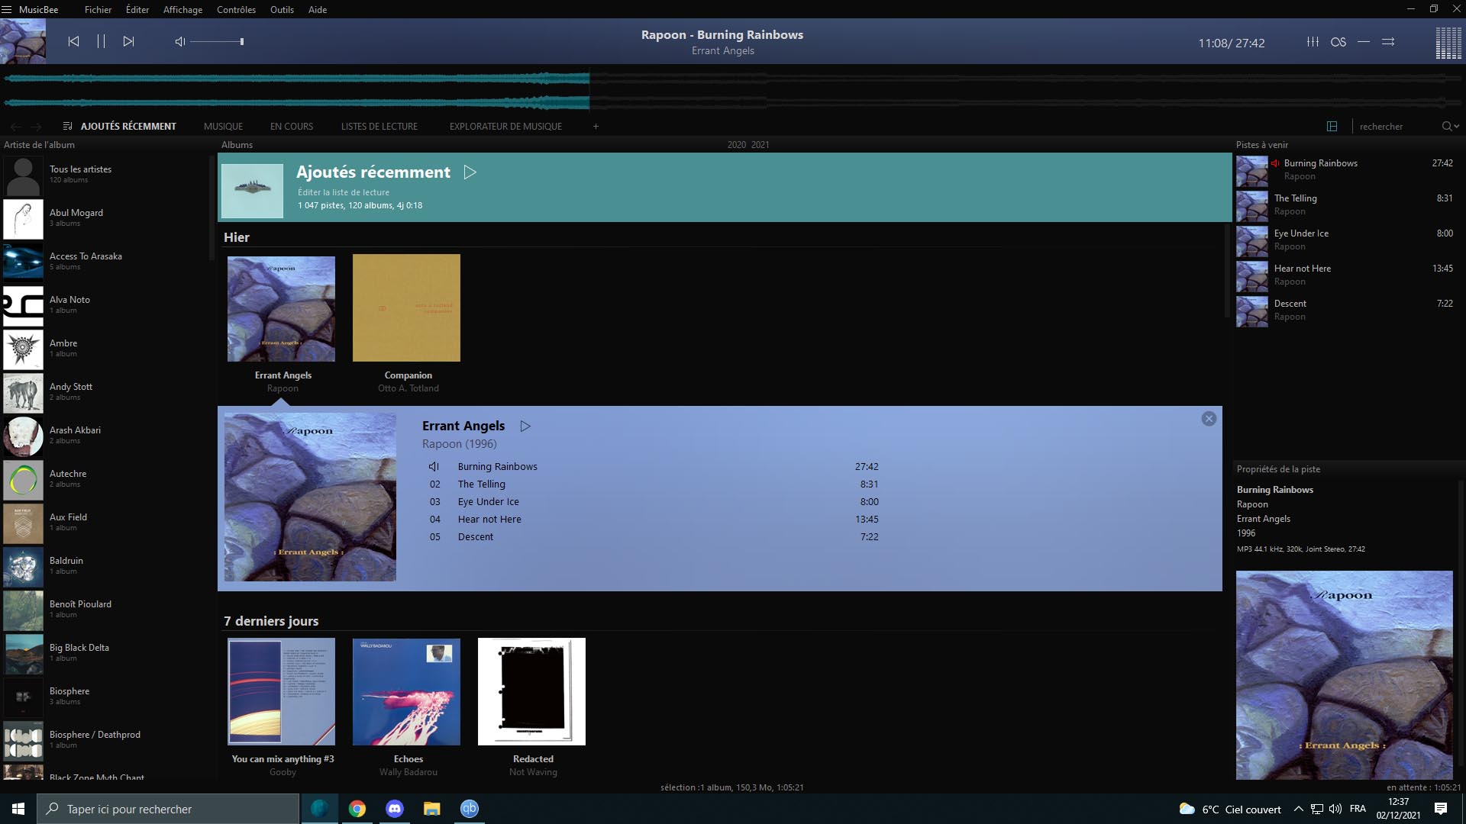1466x824 pixels.
Task: Open the Affichage menu
Action: pyautogui.click(x=182, y=10)
